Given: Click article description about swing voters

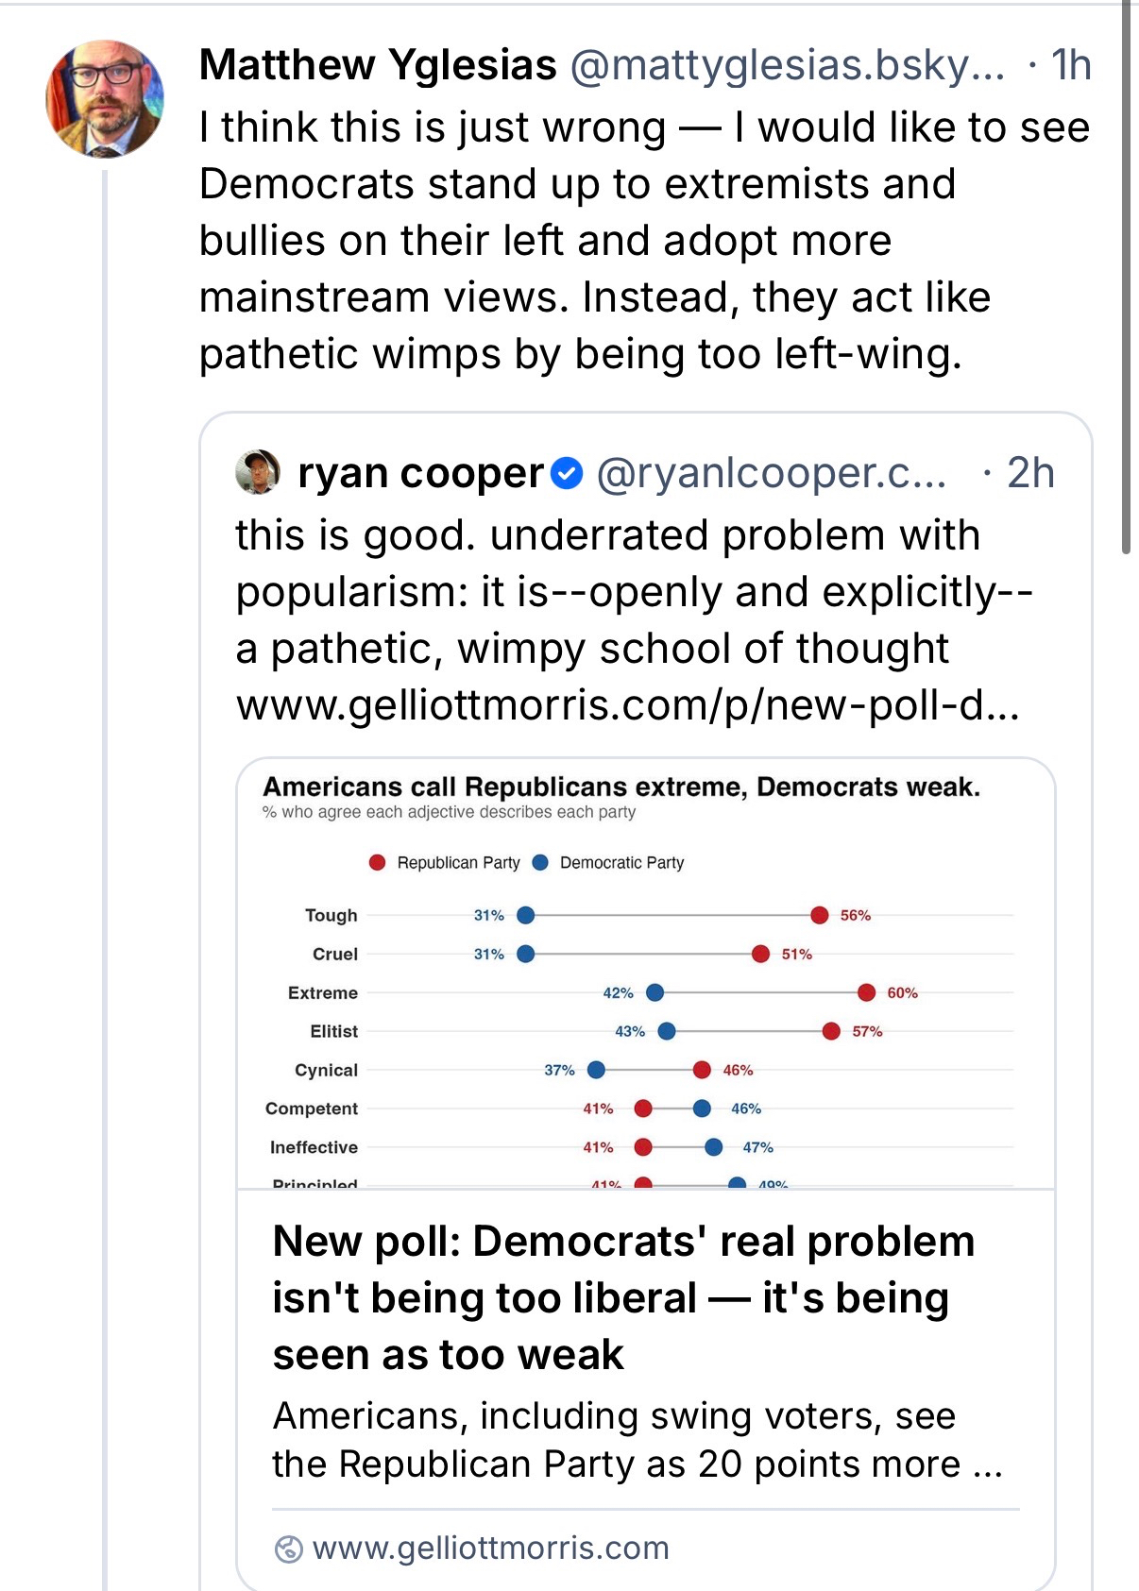Looking at the screenshot, I should point(637,1440).
